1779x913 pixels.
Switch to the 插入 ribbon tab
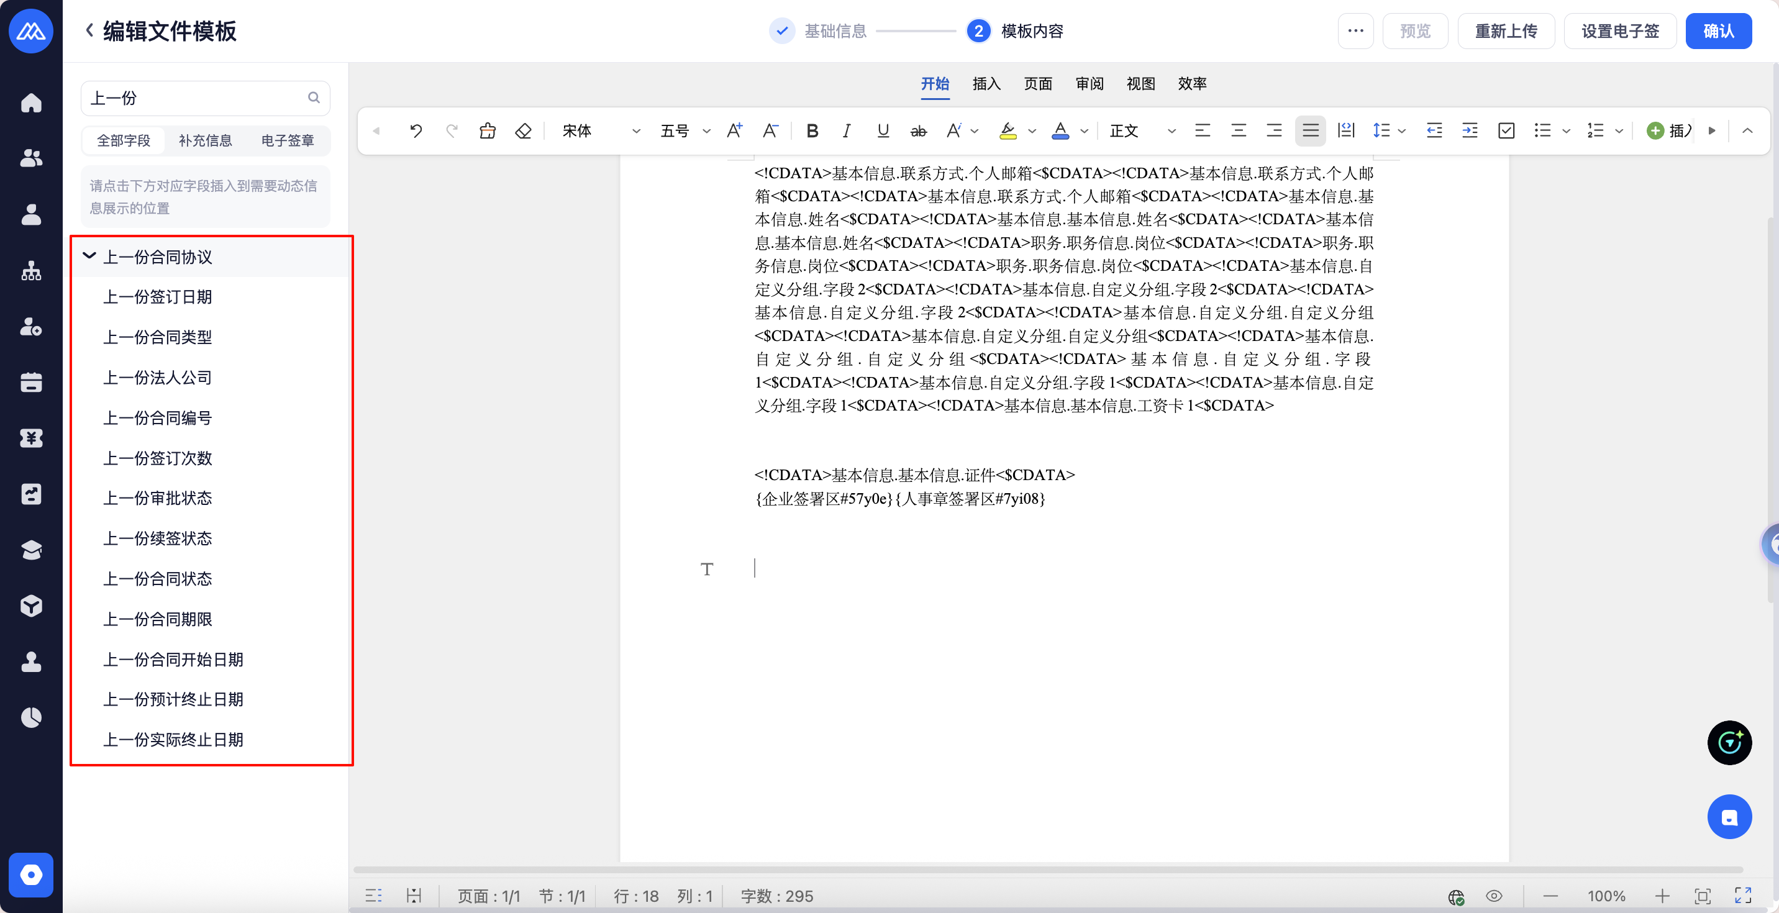[x=986, y=84]
